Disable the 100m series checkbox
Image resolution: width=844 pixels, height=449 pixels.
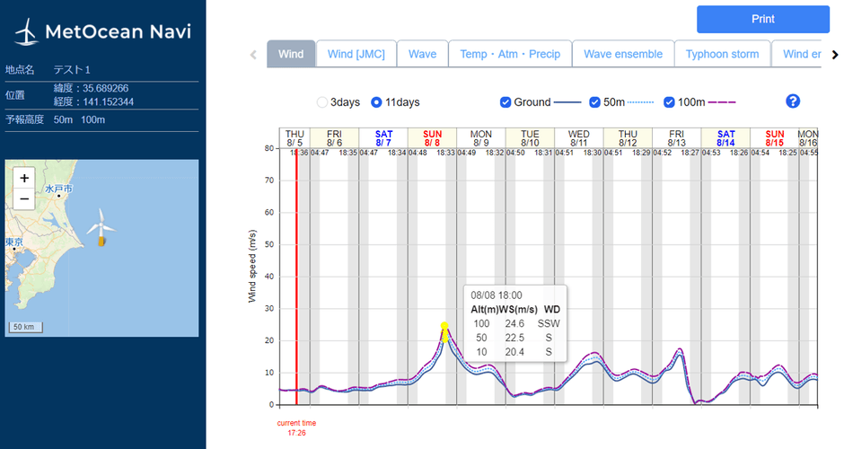point(669,102)
